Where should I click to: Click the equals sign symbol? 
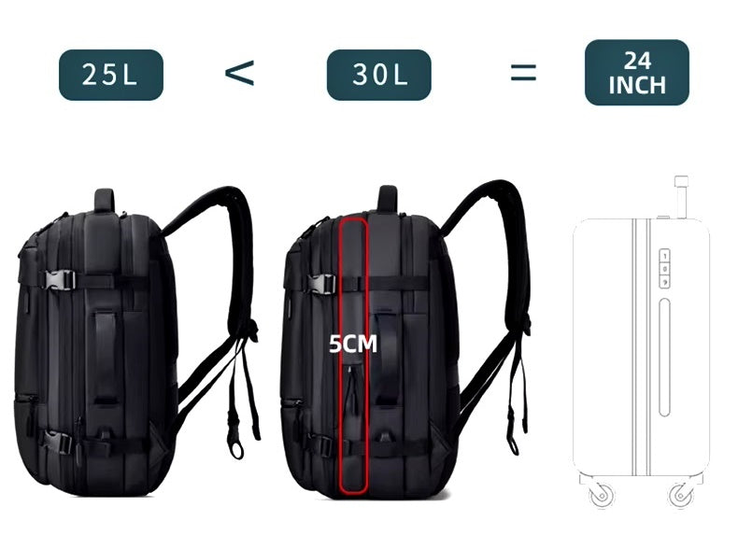tap(523, 73)
